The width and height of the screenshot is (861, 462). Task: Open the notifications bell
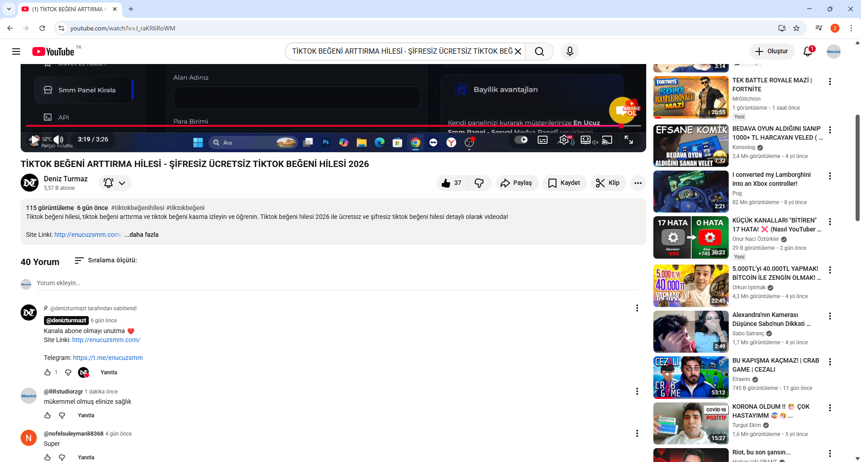[x=808, y=51]
